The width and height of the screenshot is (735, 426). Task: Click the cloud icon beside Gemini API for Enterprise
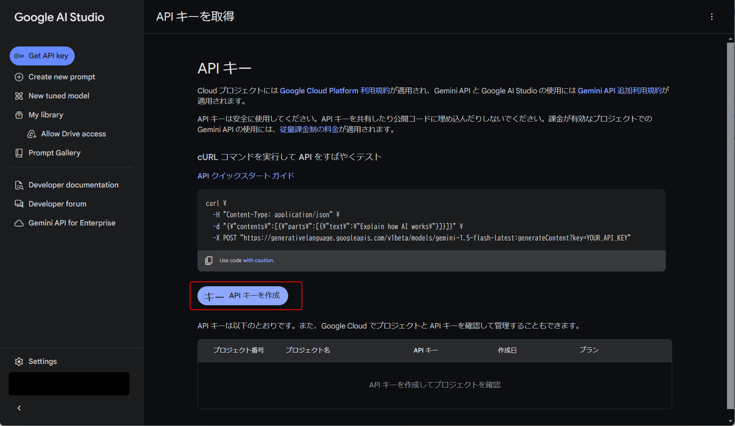(x=19, y=223)
